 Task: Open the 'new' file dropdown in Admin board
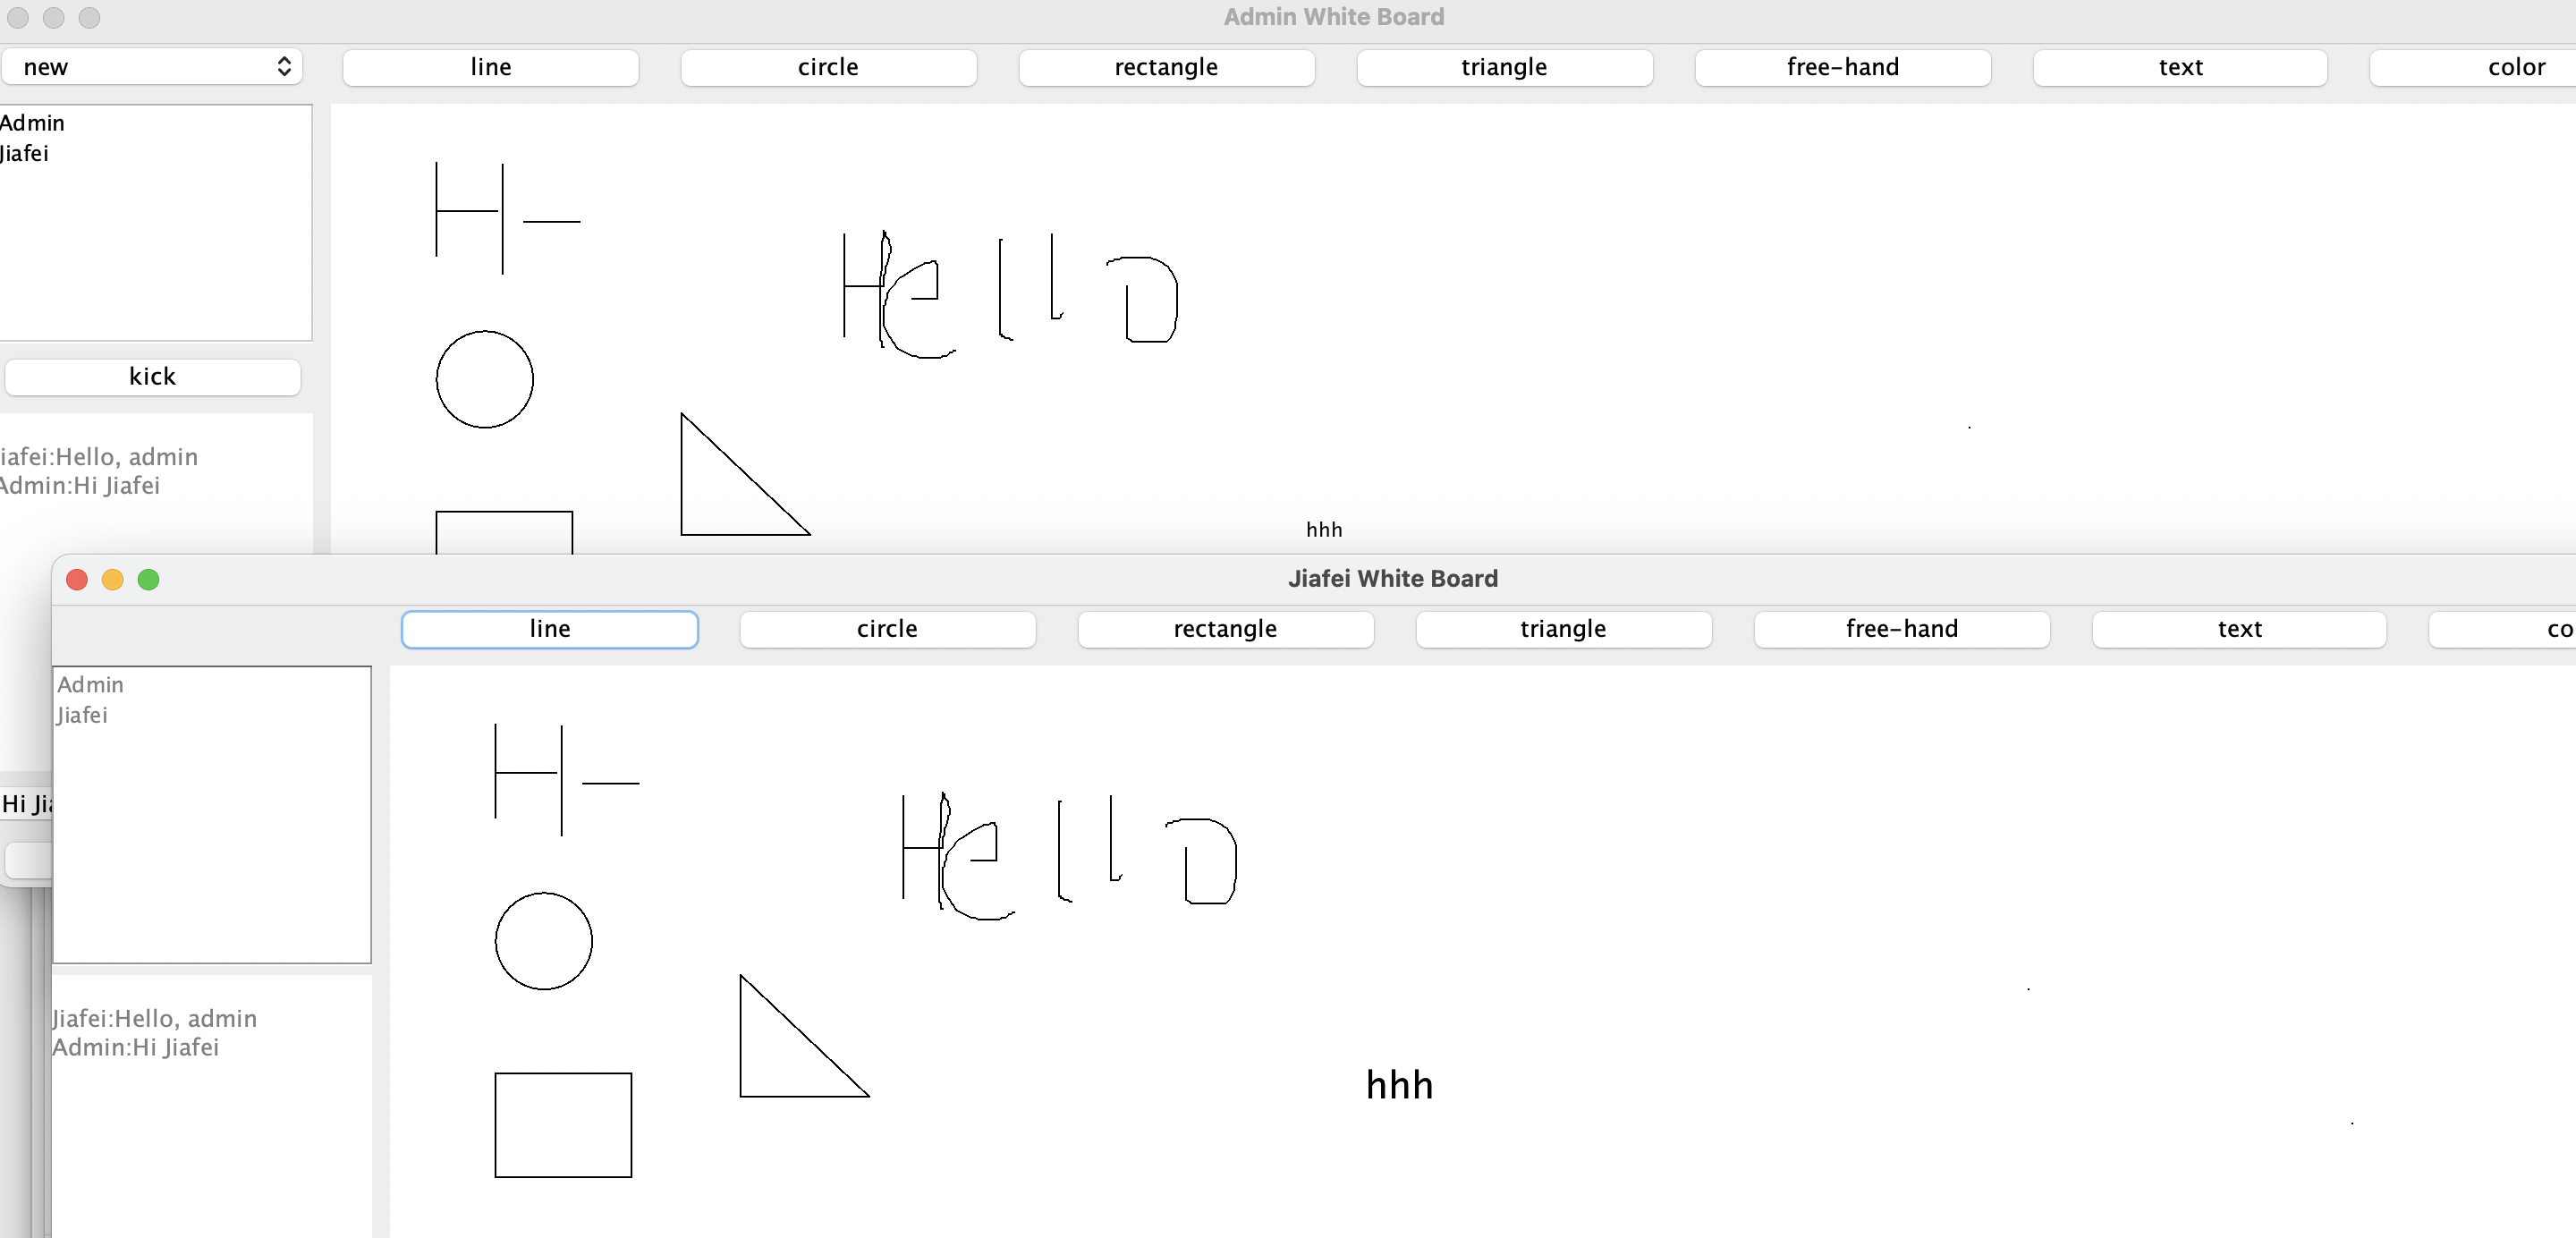click(x=152, y=67)
